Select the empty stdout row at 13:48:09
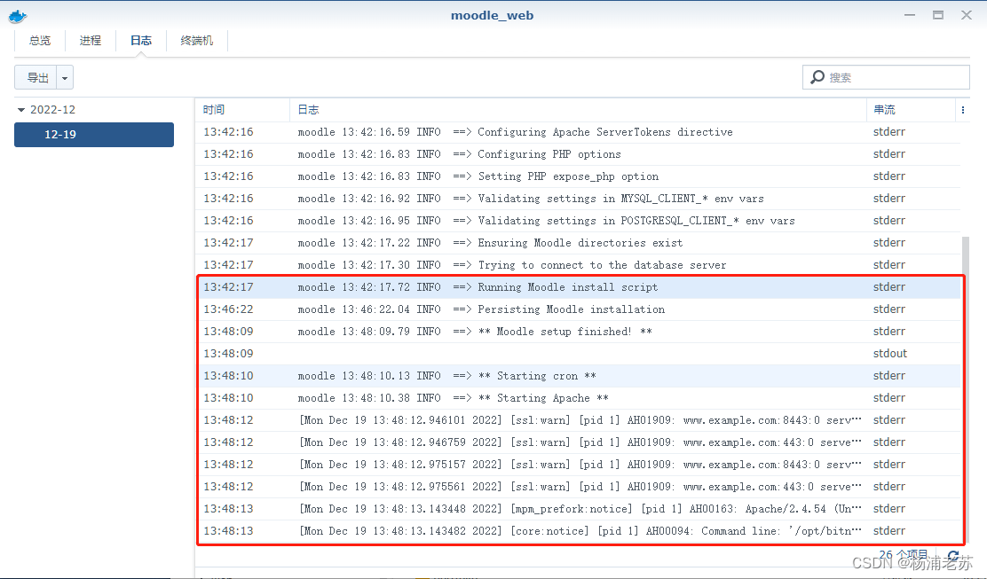Image resolution: width=987 pixels, height=579 pixels. (578, 353)
